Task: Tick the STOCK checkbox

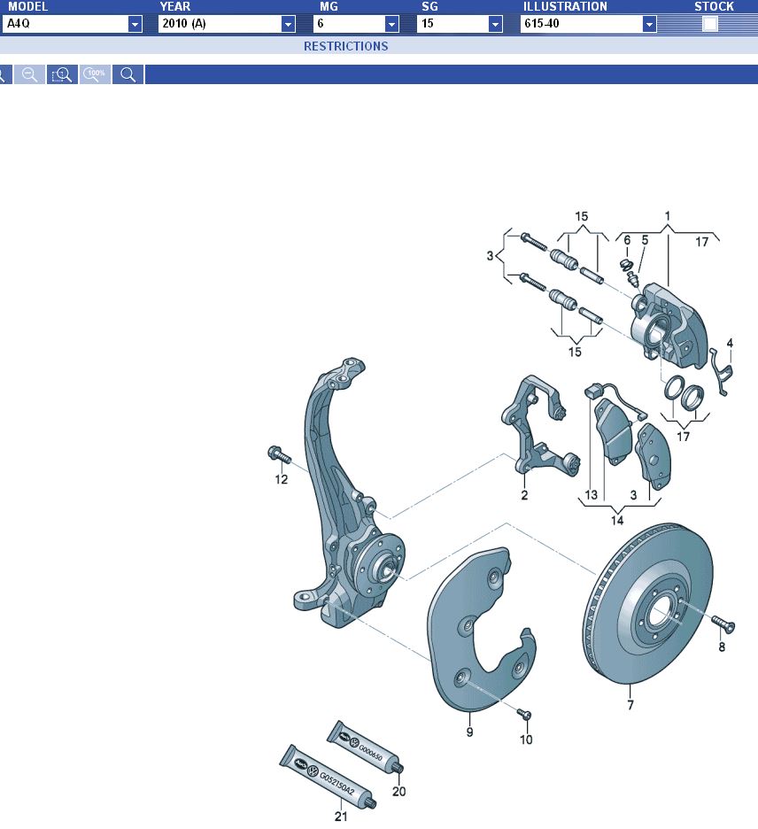Action: click(709, 24)
